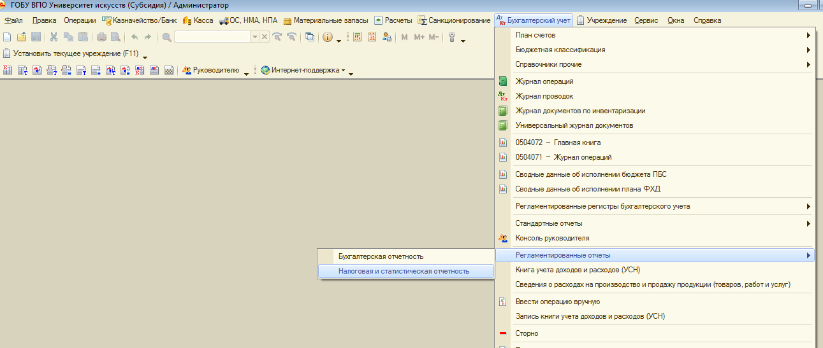The height and width of the screenshot is (348, 823).
Task: Expand Стандартные отчеты submenu
Action: 808,223
